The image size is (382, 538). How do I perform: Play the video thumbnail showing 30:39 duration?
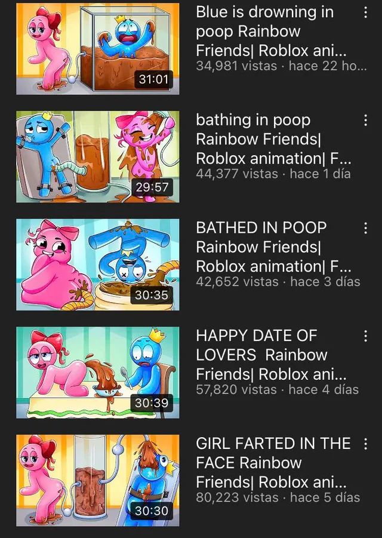click(x=98, y=372)
